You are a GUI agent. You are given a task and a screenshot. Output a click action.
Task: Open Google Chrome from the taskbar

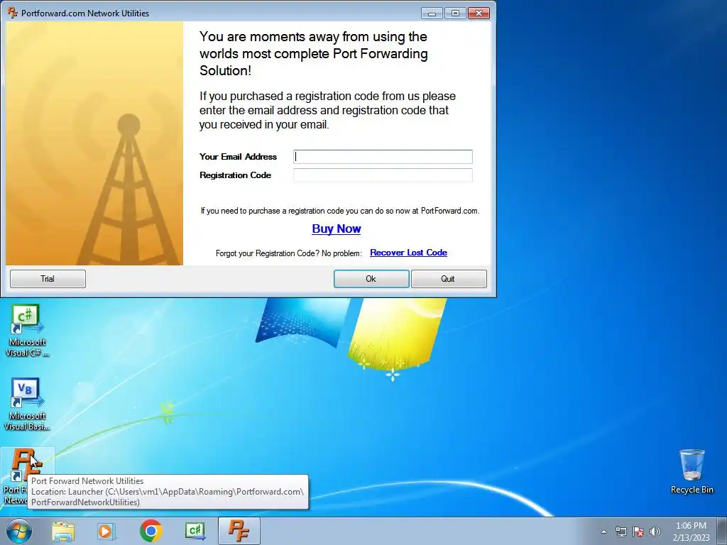point(151,531)
